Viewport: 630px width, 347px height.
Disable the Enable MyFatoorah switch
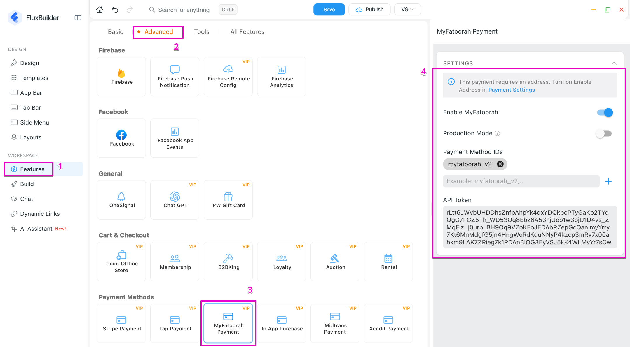tap(605, 113)
